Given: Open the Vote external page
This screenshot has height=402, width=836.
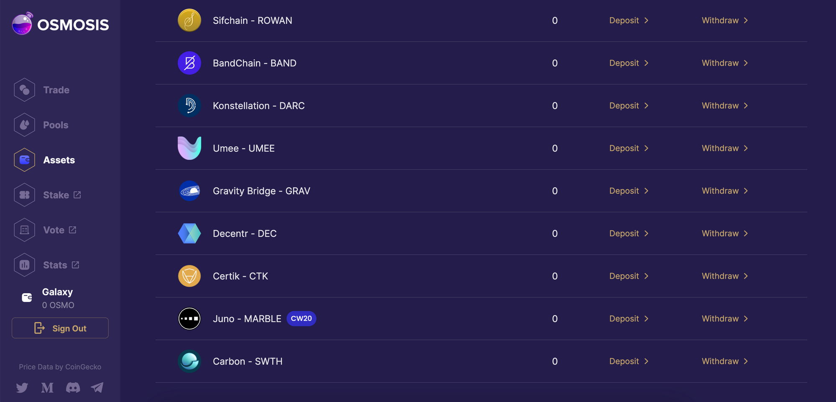Looking at the screenshot, I should coord(45,230).
